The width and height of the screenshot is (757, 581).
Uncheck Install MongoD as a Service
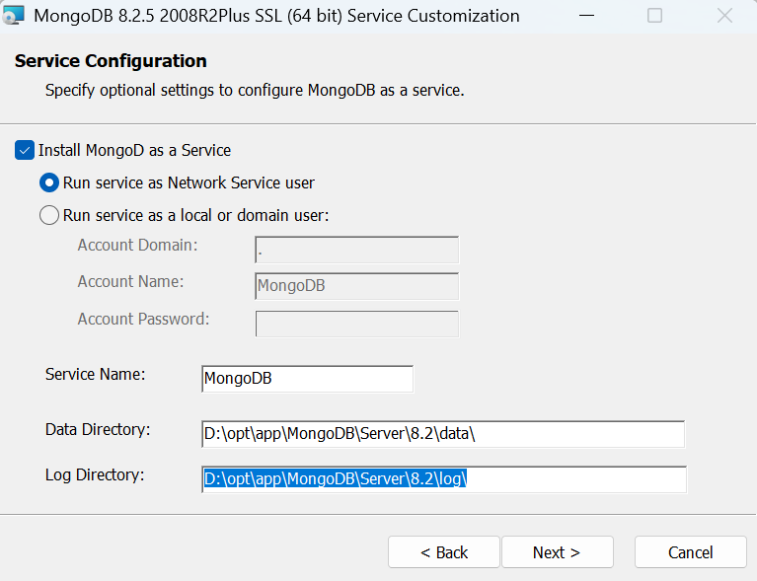tap(25, 150)
